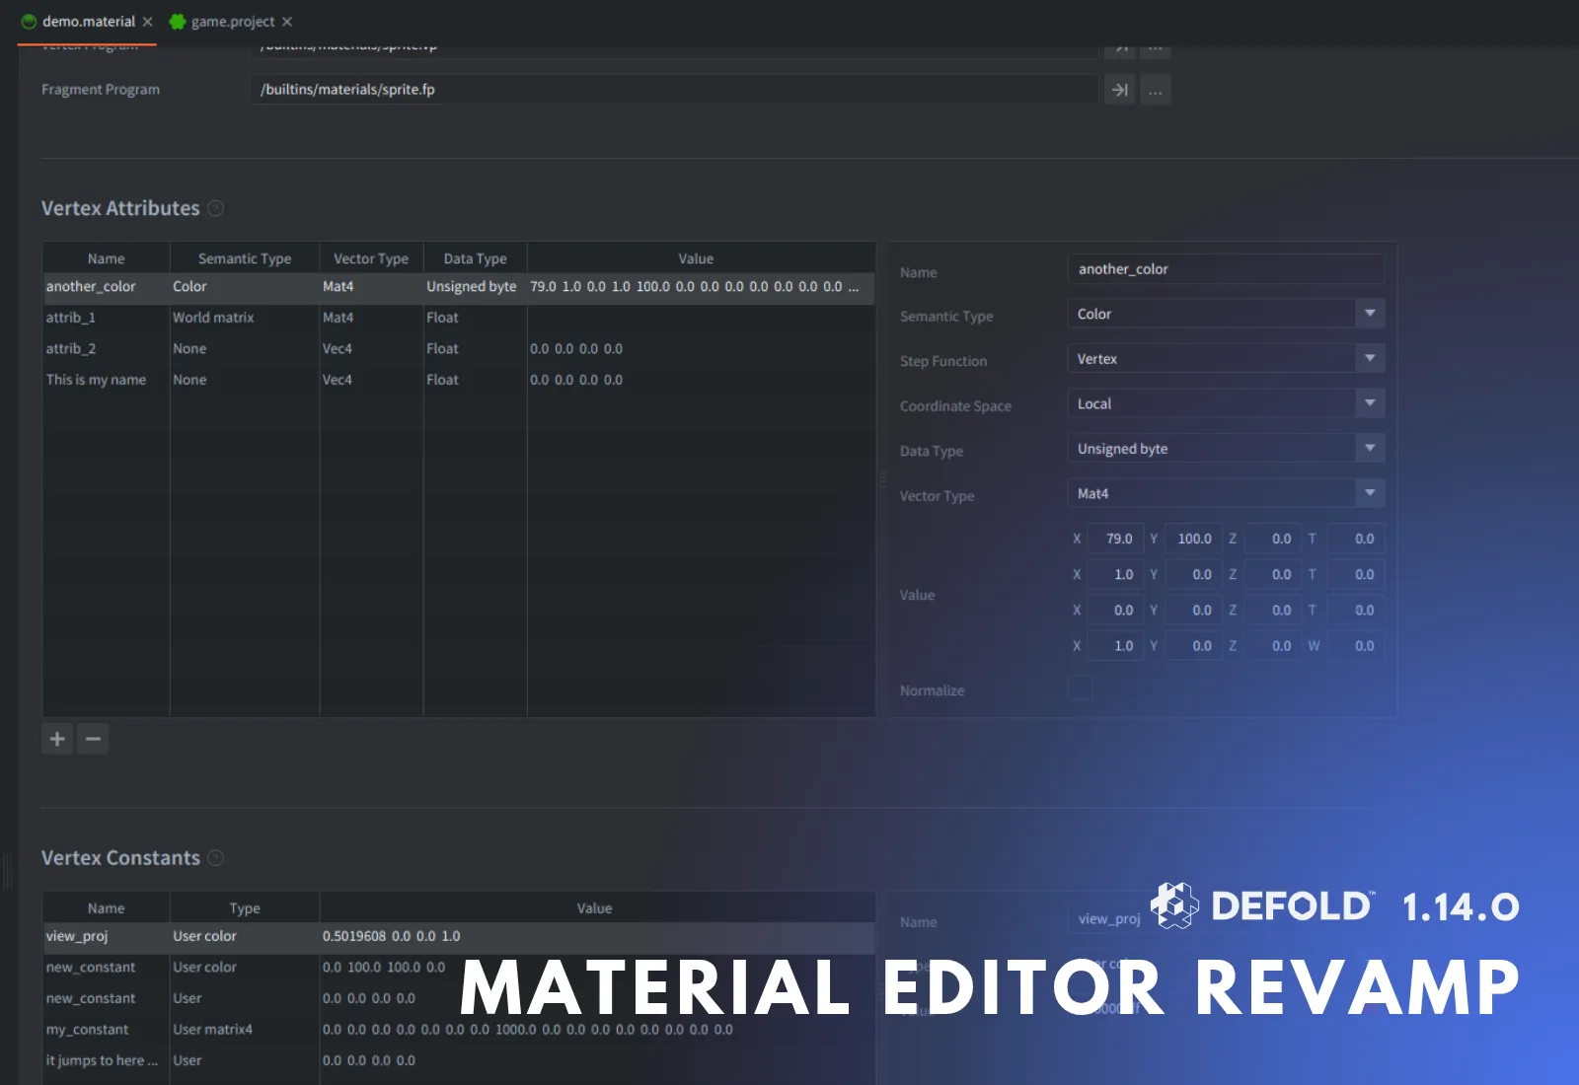Select the 'This is my name' row

459,380
